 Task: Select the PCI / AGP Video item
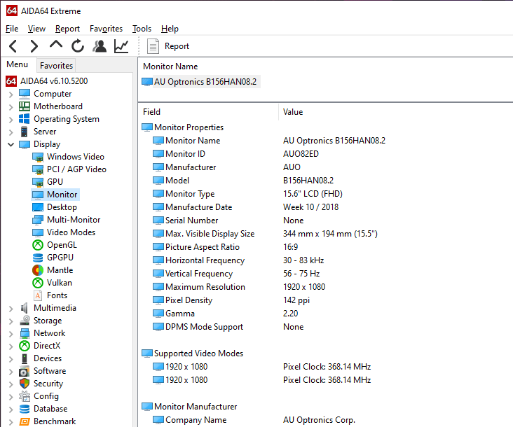point(69,169)
